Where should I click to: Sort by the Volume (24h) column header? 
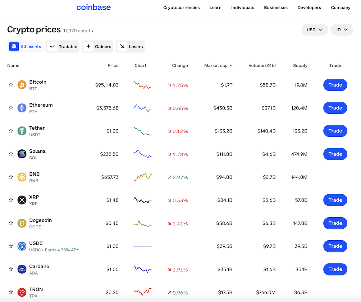(x=262, y=66)
